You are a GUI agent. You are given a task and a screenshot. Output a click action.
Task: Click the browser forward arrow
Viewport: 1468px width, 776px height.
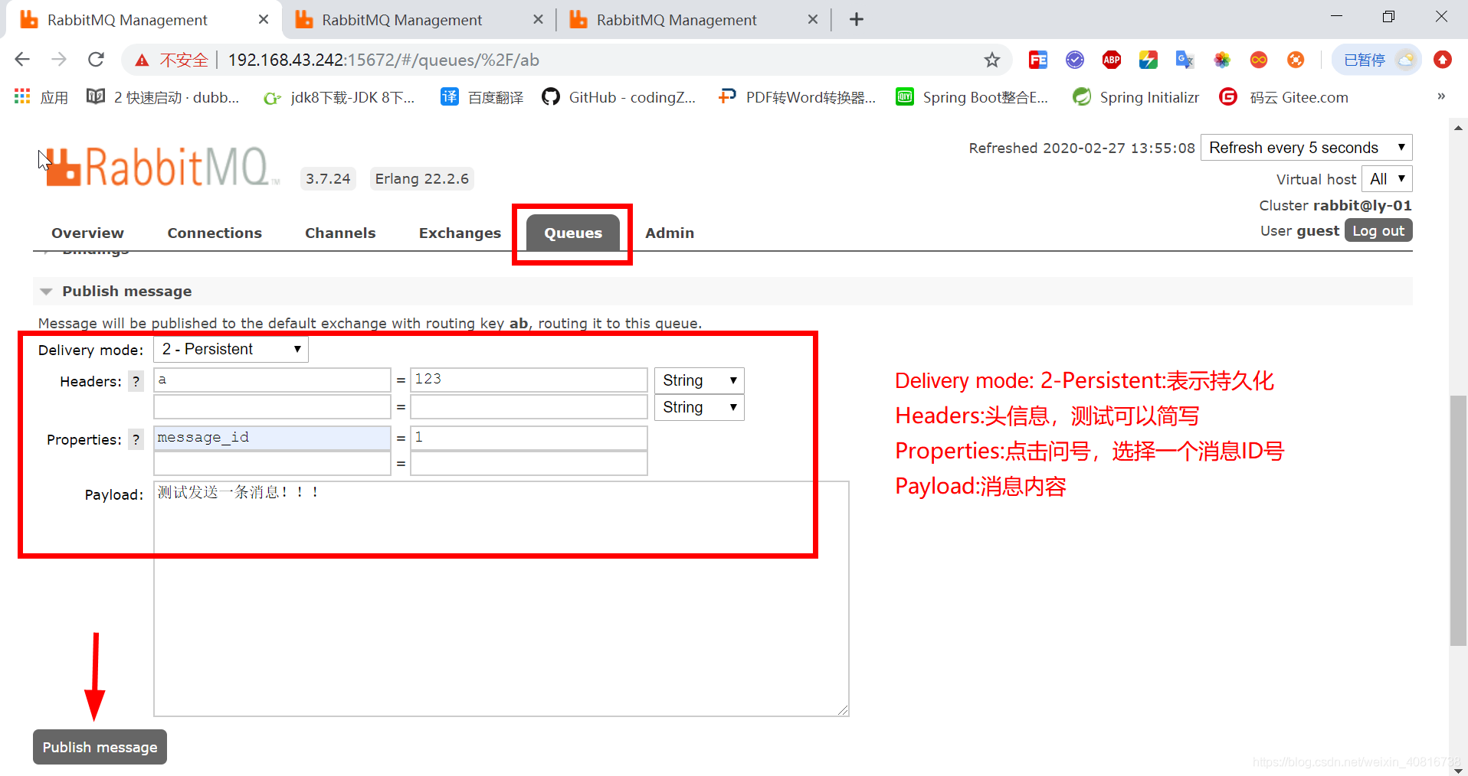tap(59, 60)
